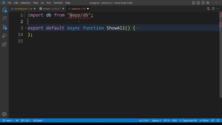Open the View menu
222x125 pixels.
pos(35,3)
